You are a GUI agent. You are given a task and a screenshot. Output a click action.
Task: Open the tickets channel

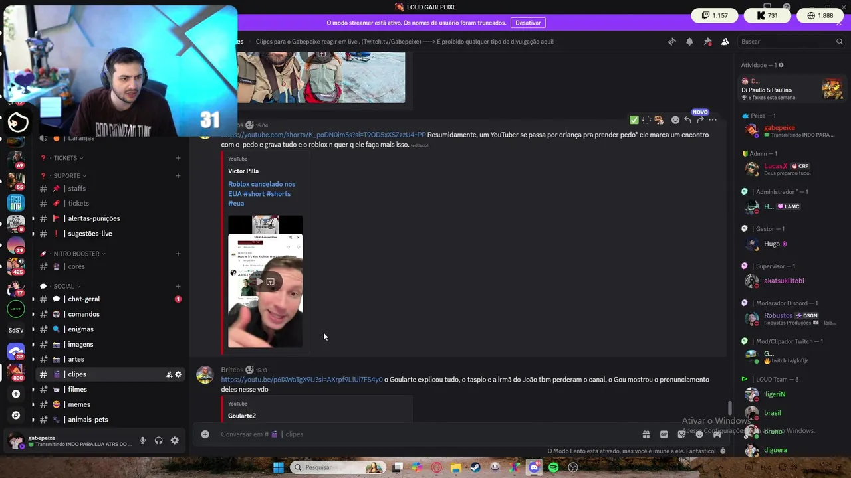[110, 204]
